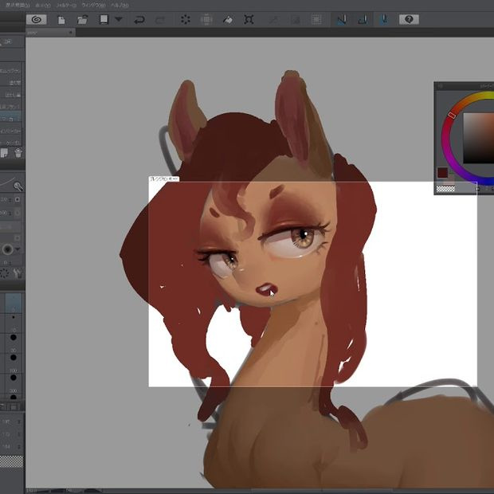
Task: Open Clip Studio Paint support question icon
Action: click(x=409, y=20)
